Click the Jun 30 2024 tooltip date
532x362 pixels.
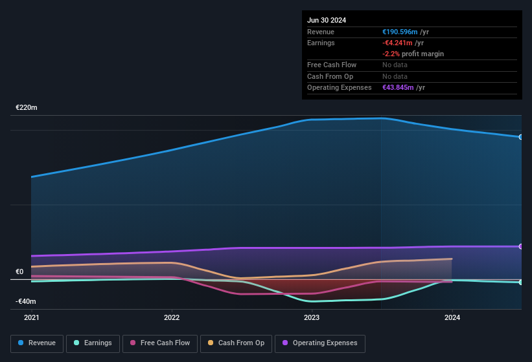[x=327, y=20]
